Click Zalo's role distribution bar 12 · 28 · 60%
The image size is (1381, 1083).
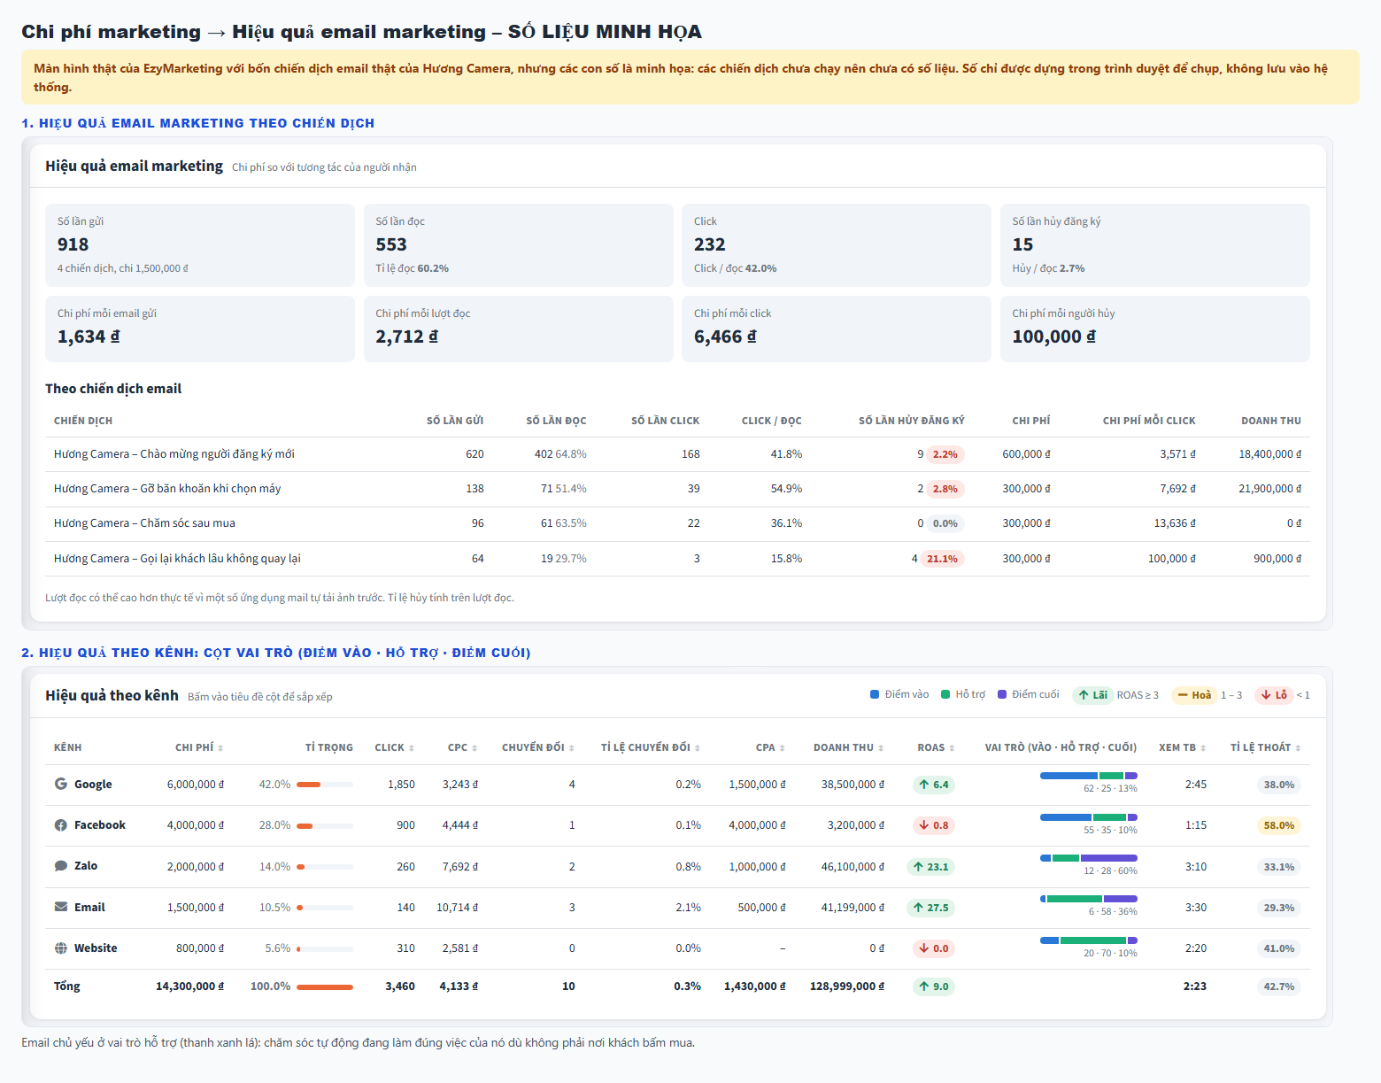click(x=1089, y=858)
